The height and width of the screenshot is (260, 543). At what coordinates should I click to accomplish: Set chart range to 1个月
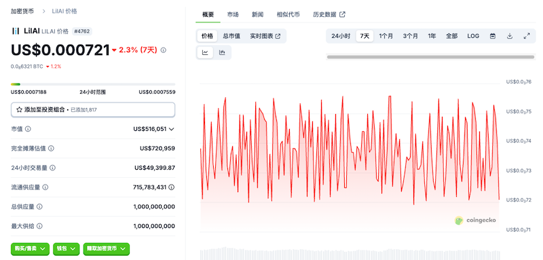[386, 36]
